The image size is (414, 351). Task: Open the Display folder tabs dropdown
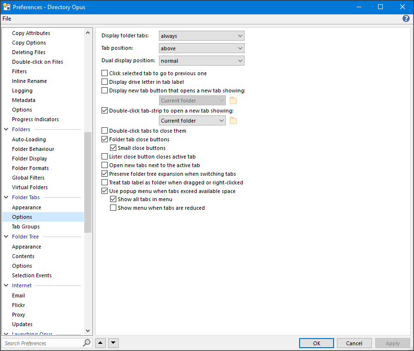(x=201, y=36)
